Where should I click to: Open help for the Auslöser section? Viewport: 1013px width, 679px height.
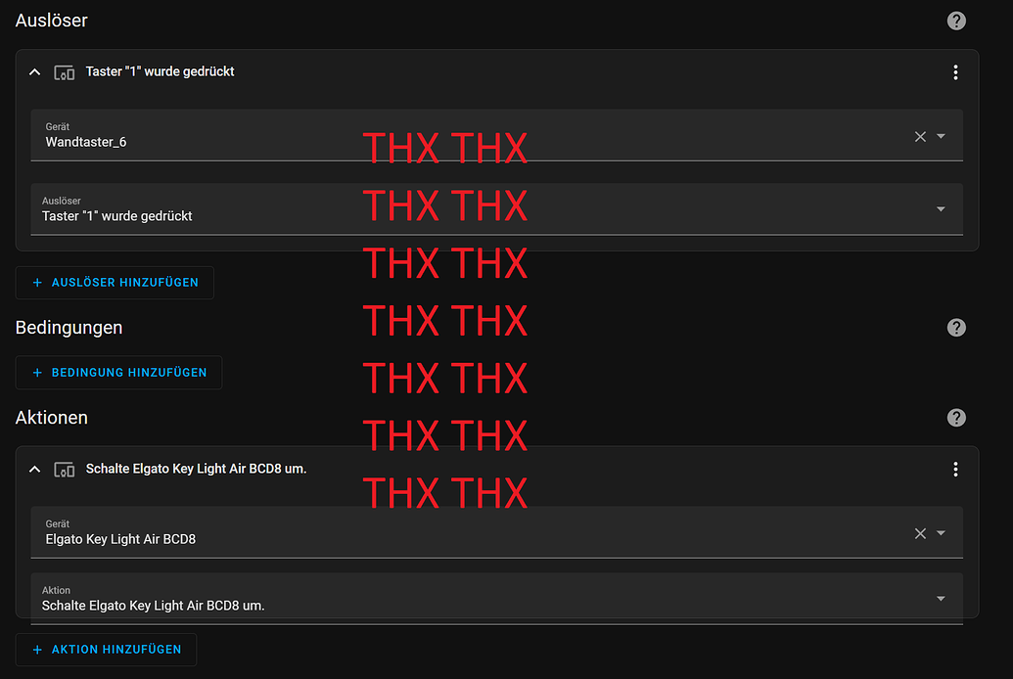[956, 21]
